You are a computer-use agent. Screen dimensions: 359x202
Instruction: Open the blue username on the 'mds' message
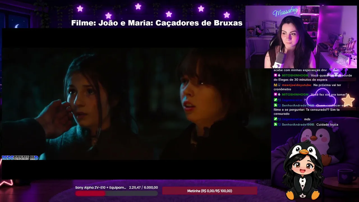[x=292, y=119]
